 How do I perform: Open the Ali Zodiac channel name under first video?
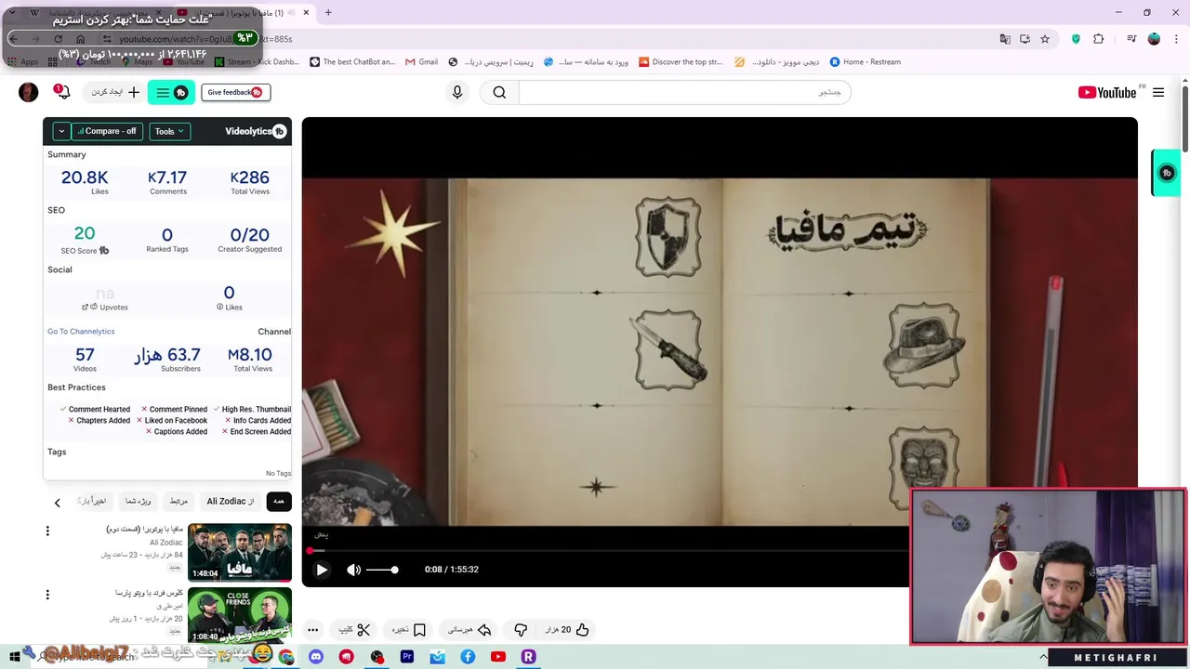(x=166, y=543)
